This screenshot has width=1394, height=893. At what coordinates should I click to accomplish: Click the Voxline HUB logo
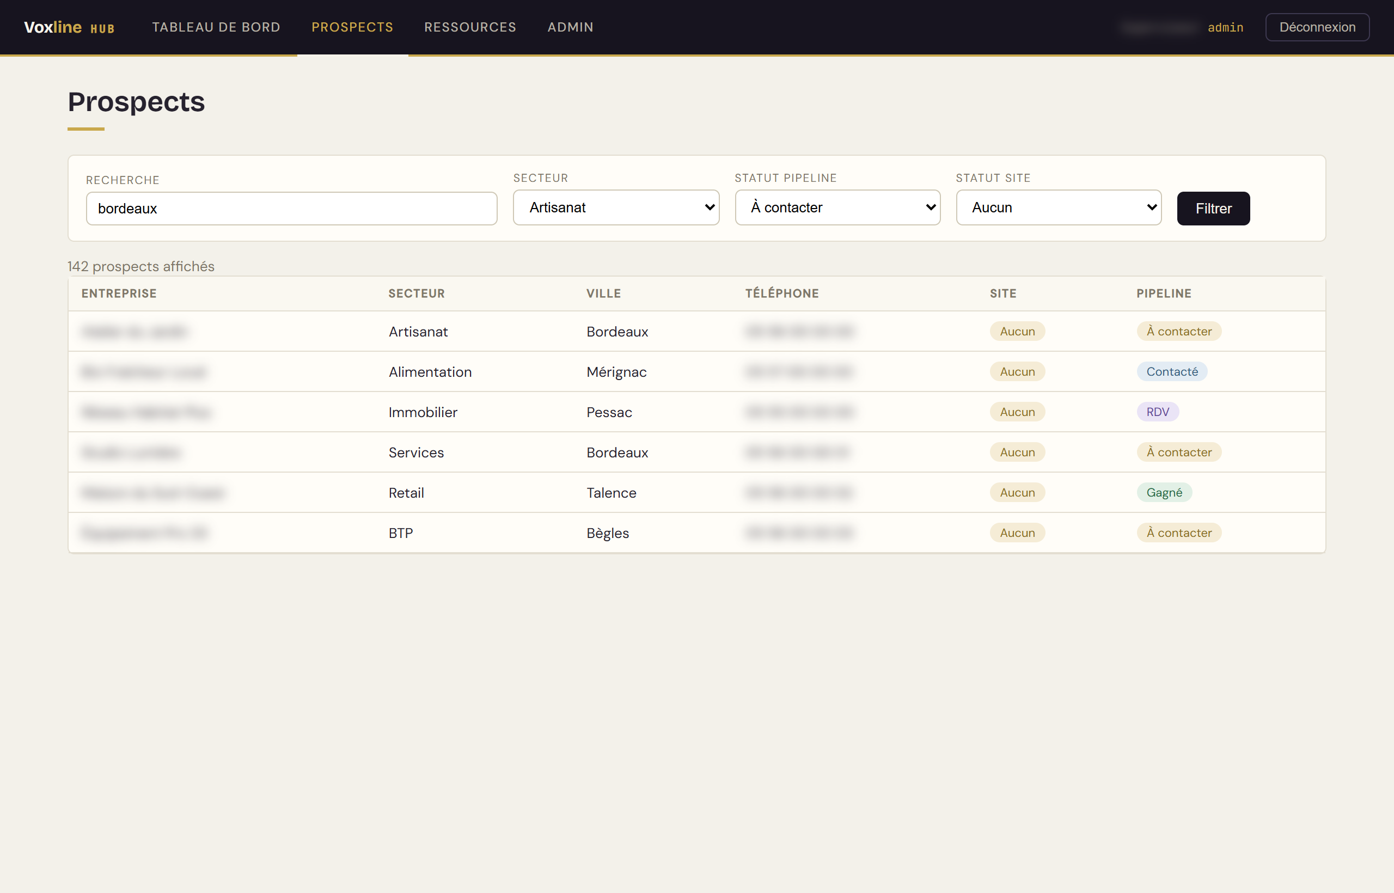(69, 27)
